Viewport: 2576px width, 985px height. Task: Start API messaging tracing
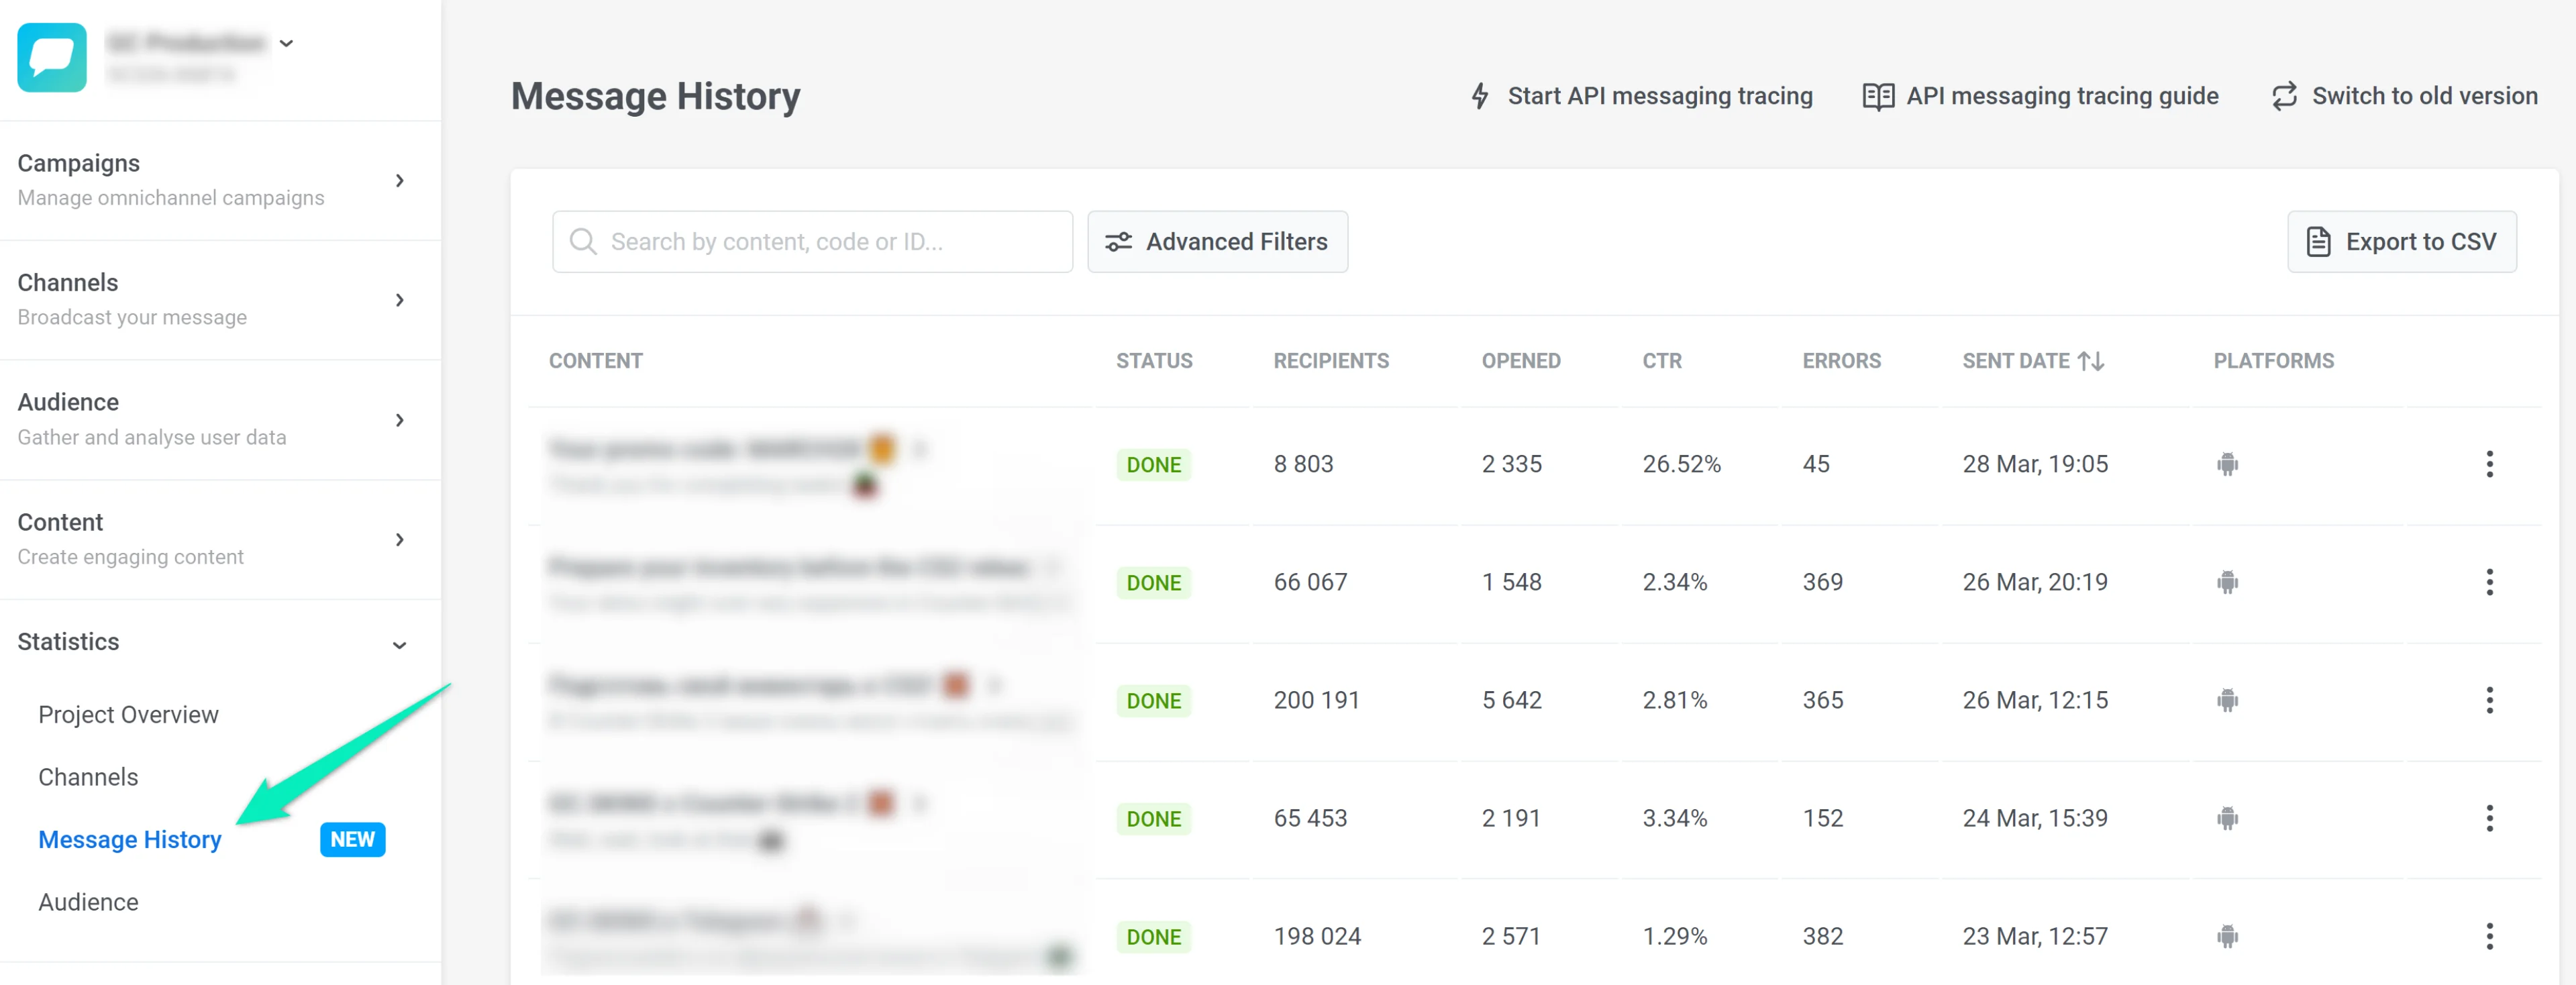click(1641, 96)
